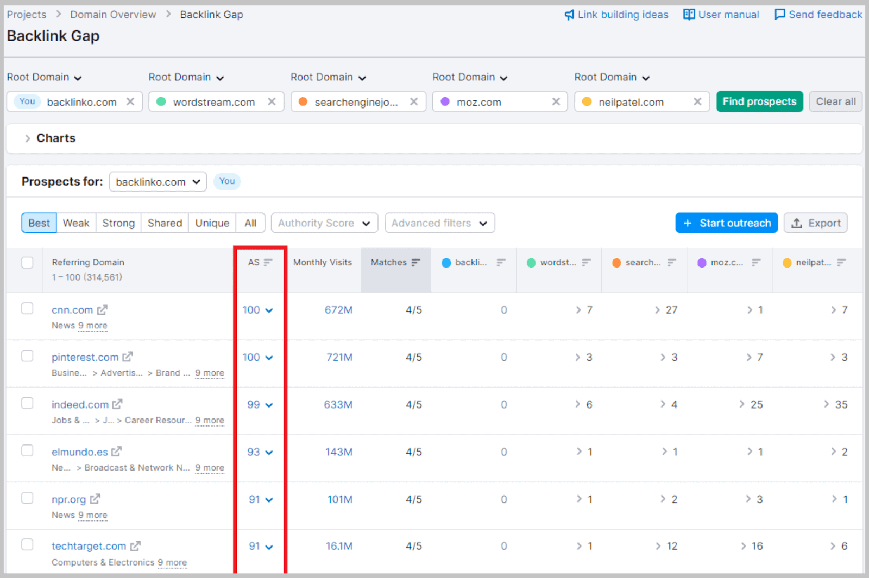Open techtarget.com external link icon
869x578 pixels.
135,546
